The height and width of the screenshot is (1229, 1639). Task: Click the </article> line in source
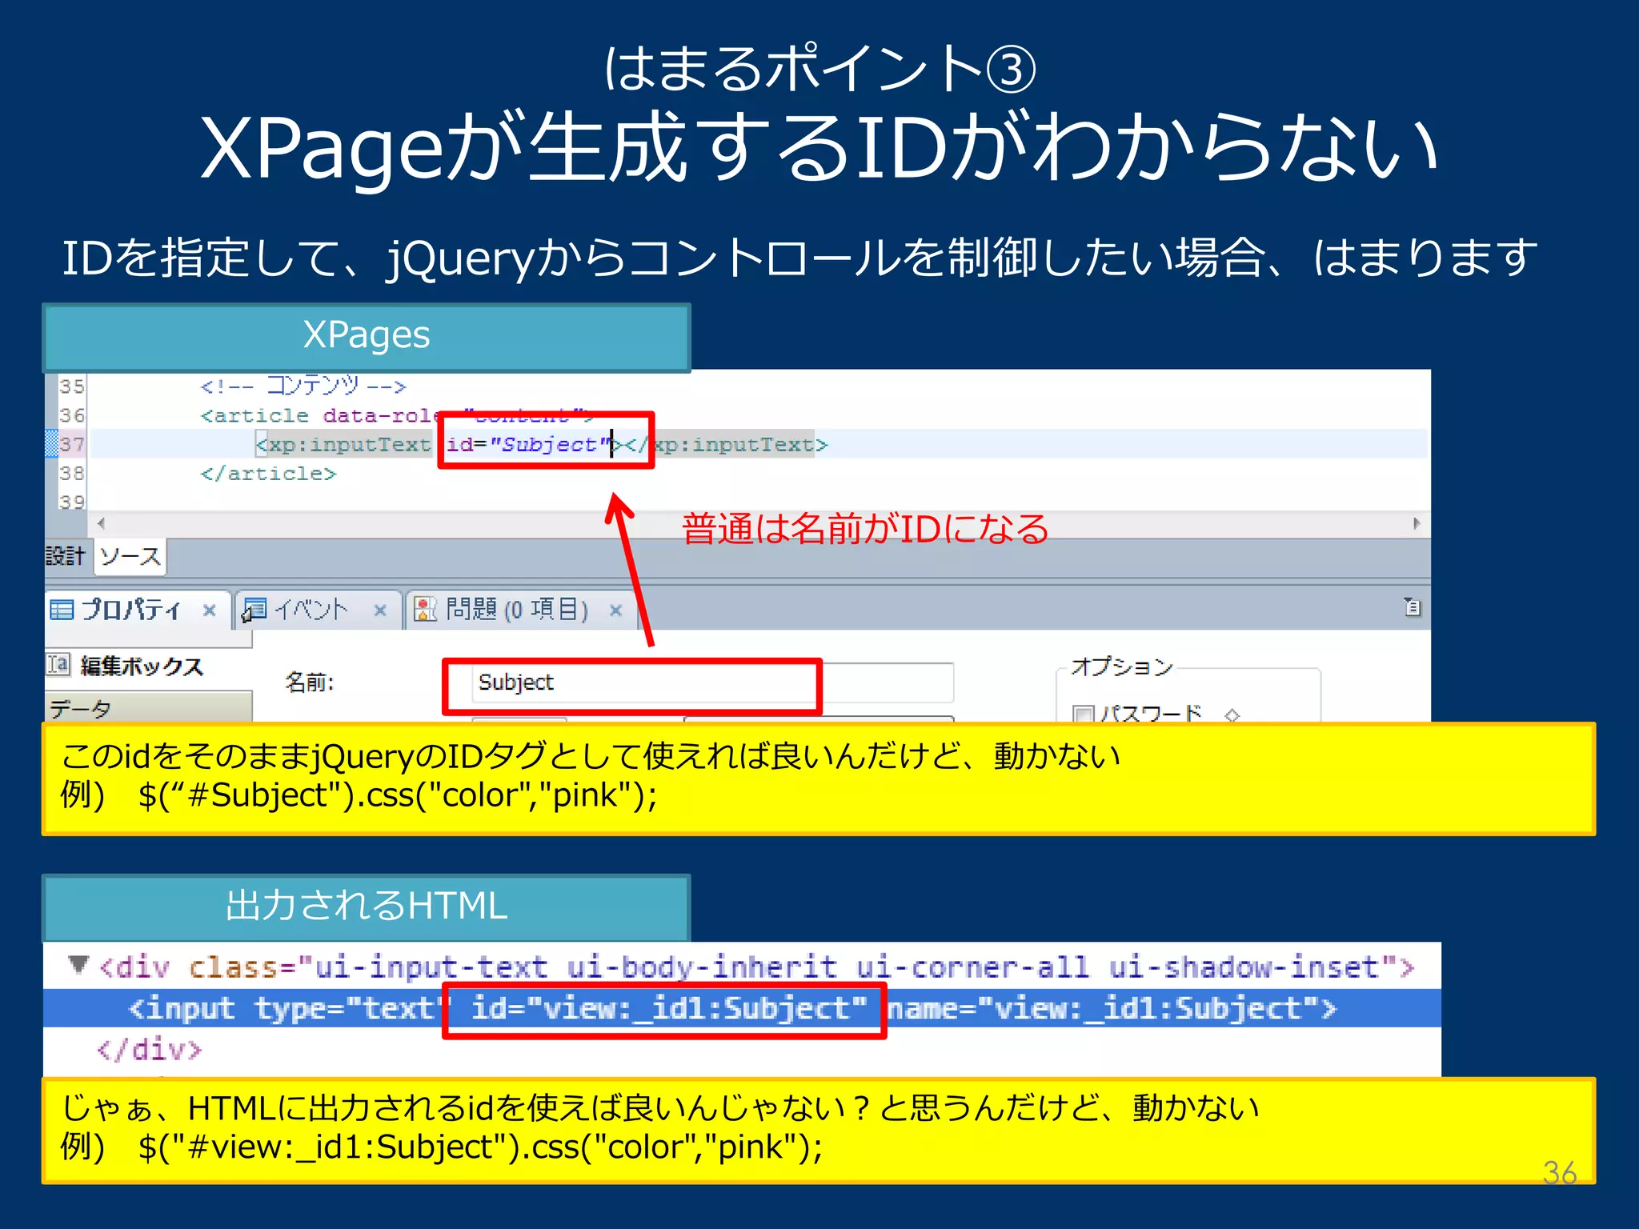tap(268, 474)
